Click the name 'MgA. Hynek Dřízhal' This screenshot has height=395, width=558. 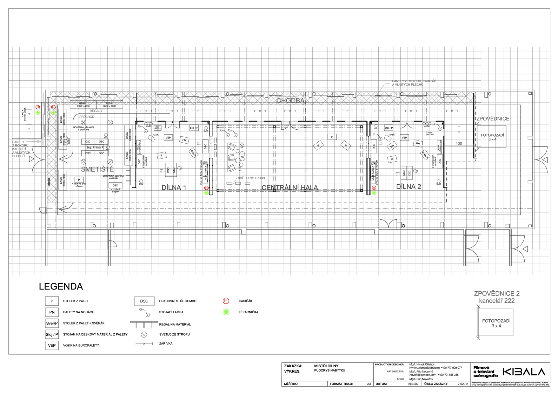(422, 364)
